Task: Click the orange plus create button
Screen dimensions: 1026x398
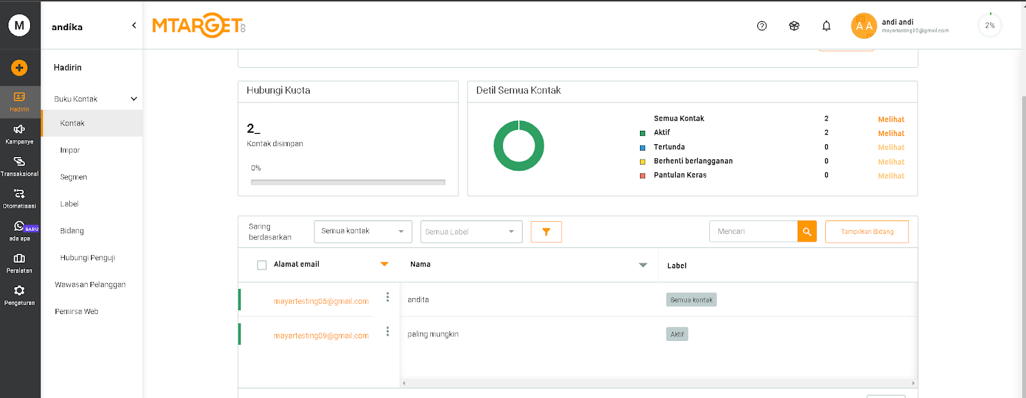Action: (19, 67)
